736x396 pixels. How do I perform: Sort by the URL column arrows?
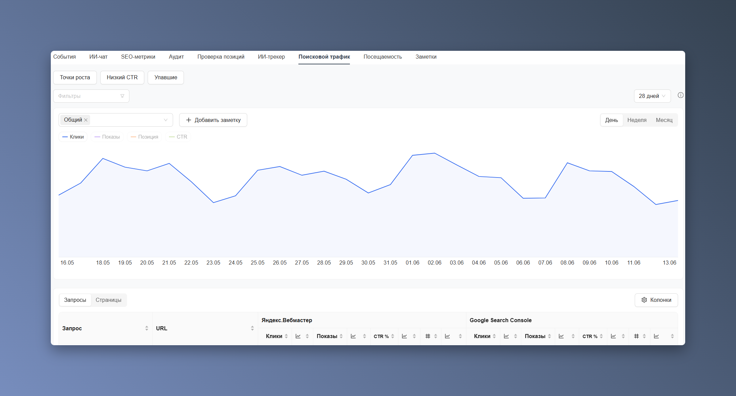(x=252, y=328)
